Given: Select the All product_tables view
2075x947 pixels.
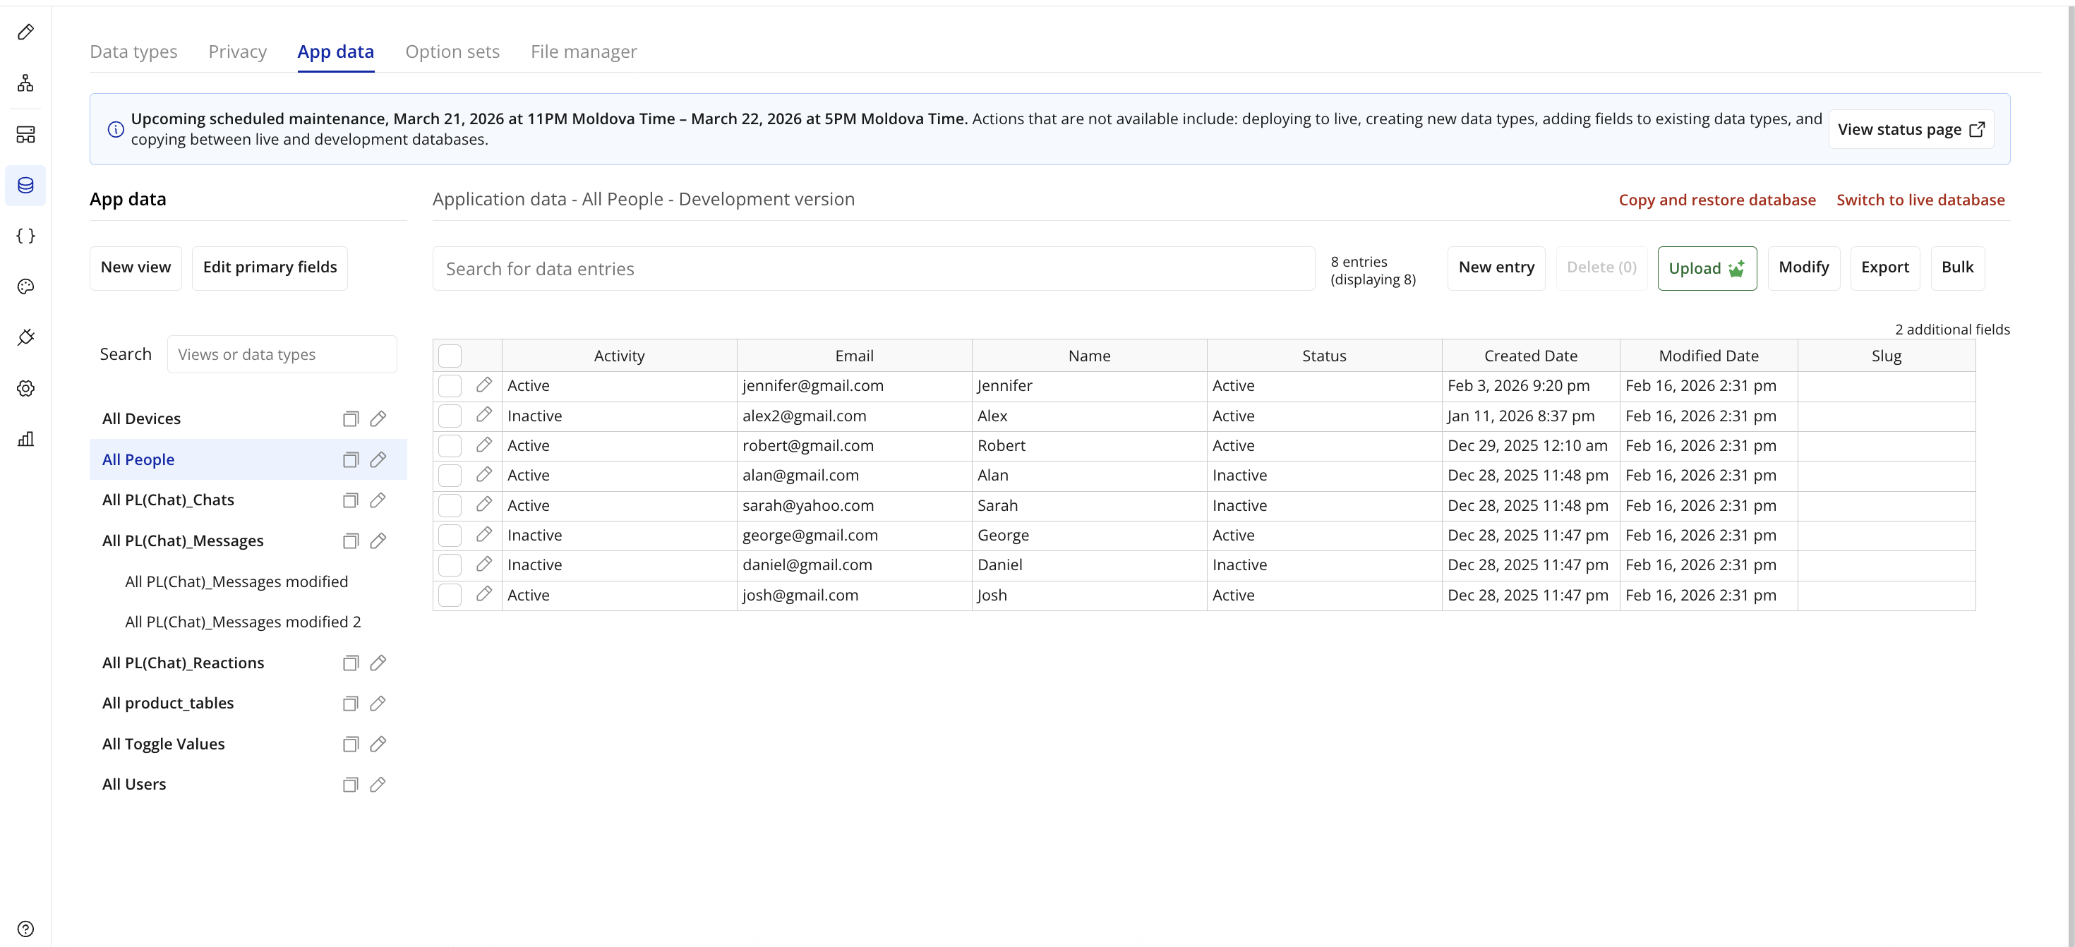Looking at the screenshot, I should 167,703.
